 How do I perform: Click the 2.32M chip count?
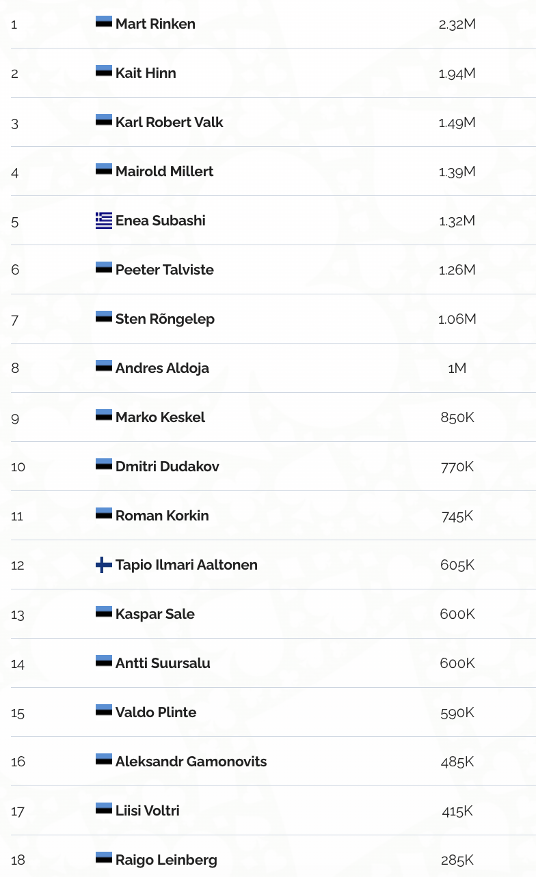tap(457, 25)
